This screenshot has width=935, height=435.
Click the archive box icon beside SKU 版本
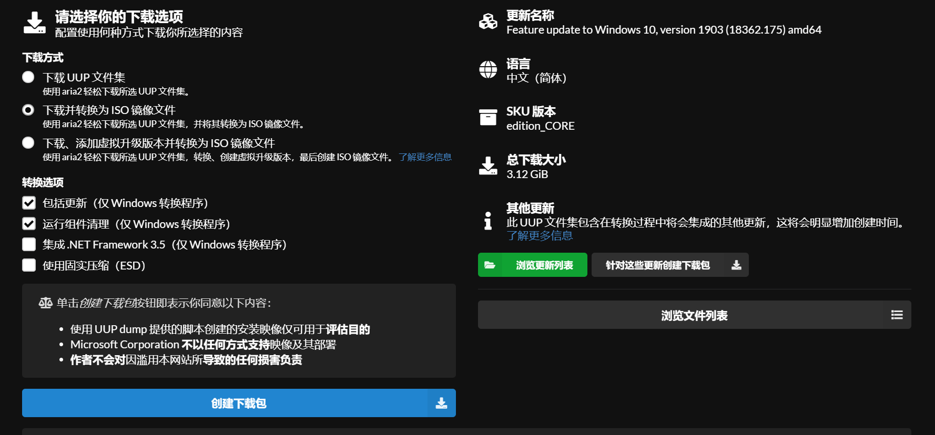[x=488, y=117]
